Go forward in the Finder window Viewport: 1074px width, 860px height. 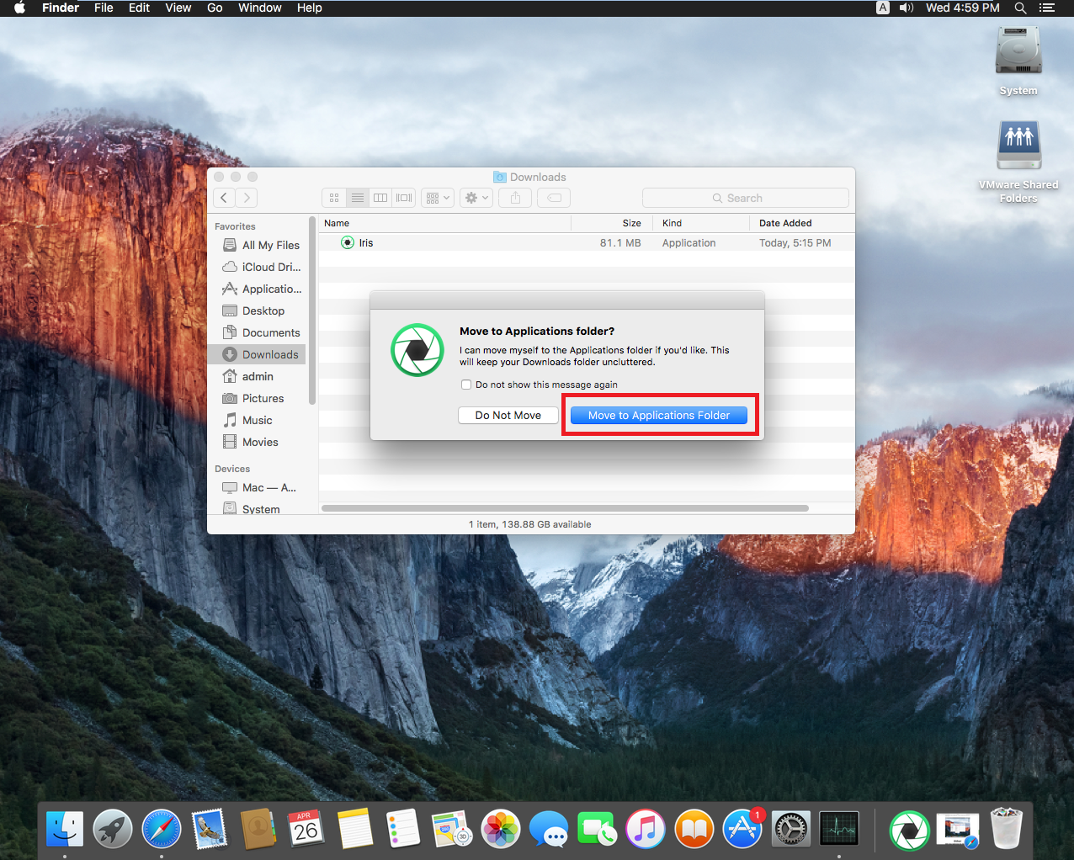247,198
